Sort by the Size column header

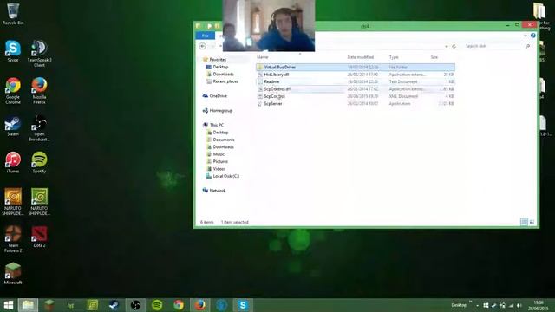[x=434, y=57]
